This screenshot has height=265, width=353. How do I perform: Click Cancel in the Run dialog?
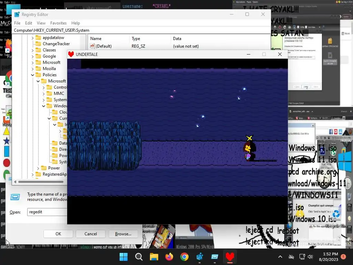tap(91, 234)
